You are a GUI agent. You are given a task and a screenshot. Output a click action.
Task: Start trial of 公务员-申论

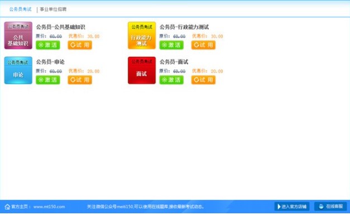tap(80, 80)
